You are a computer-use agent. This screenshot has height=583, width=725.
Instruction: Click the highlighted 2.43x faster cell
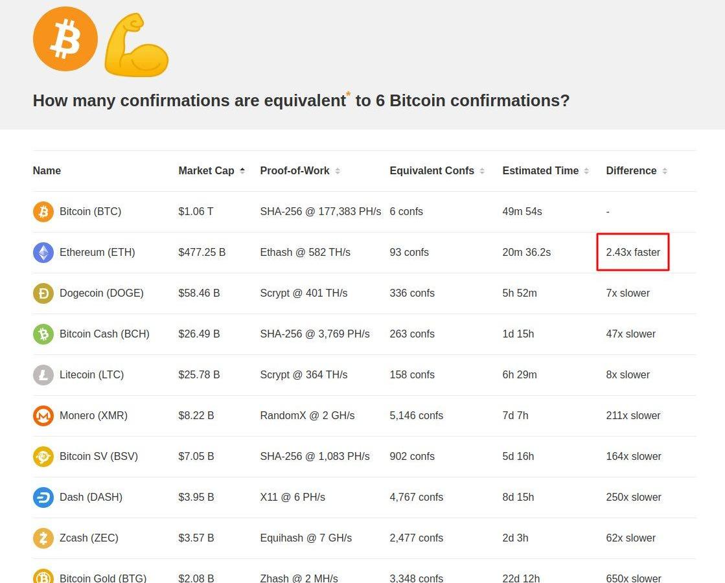click(x=633, y=253)
